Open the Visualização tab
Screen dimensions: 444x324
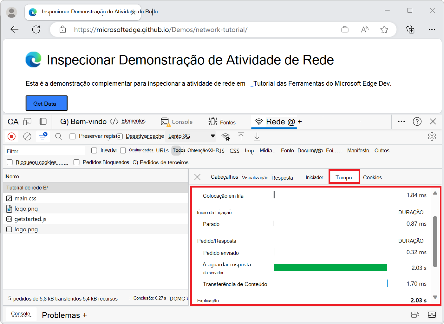tap(255, 178)
